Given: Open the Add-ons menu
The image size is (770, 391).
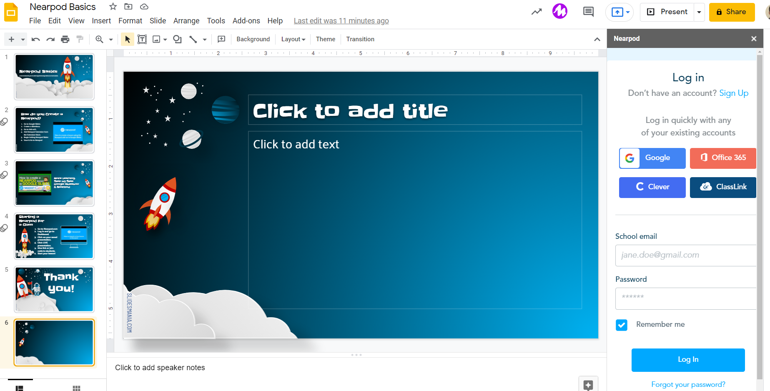Looking at the screenshot, I should [246, 21].
